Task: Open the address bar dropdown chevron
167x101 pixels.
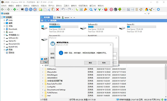Action: [145, 14]
